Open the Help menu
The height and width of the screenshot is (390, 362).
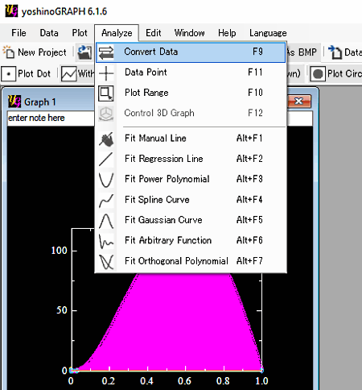[x=227, y=33]
